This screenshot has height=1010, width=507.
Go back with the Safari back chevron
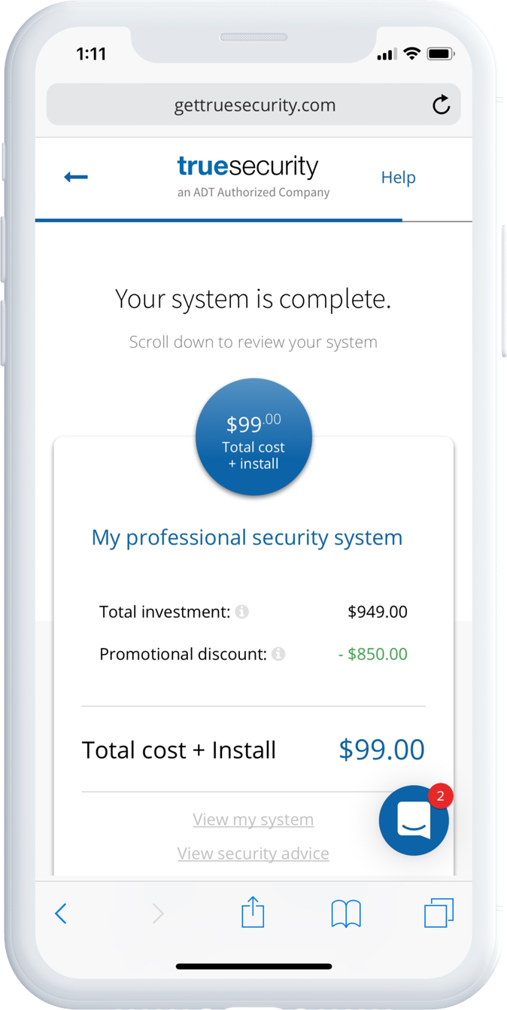click(x=61, y=914)
